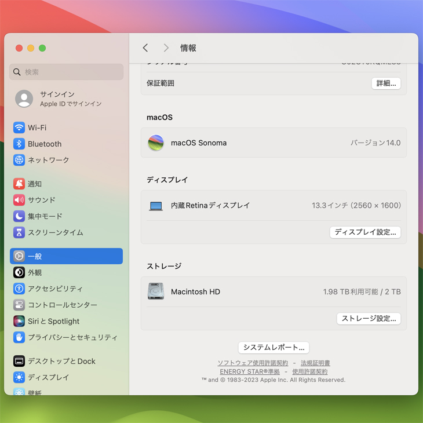Open ソフトウェア使用許諾契約 link
This screenshot has width=423, height=423.
click(x=253, y=363)
